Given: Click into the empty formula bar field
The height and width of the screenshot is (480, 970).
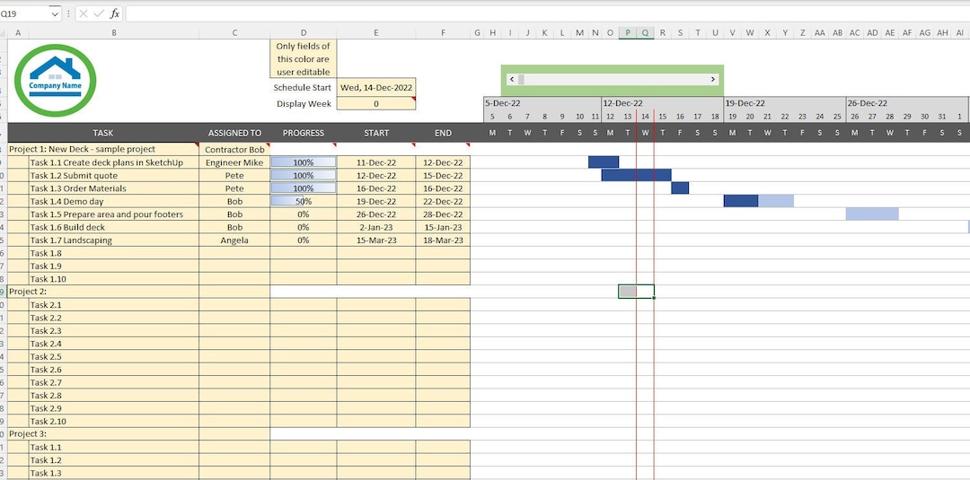Looking at the screenshot, I should (x=547, y=13).
